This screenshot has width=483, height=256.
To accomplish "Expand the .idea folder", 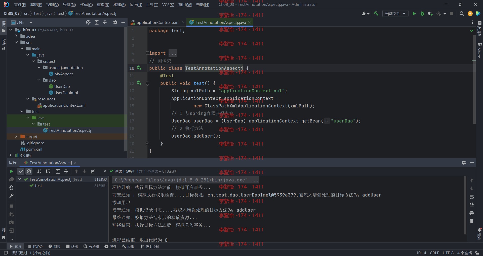I will pyautogui.click(x=16, y=36).
